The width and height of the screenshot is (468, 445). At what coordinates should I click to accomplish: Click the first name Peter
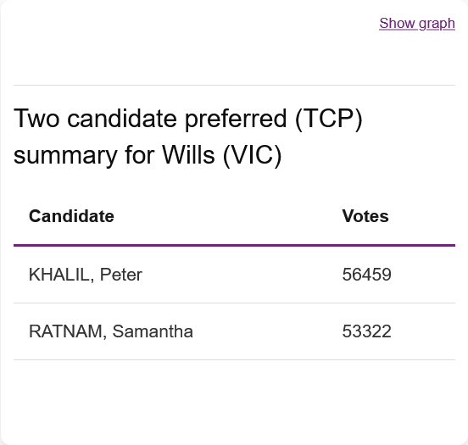(x=121, y=275)
